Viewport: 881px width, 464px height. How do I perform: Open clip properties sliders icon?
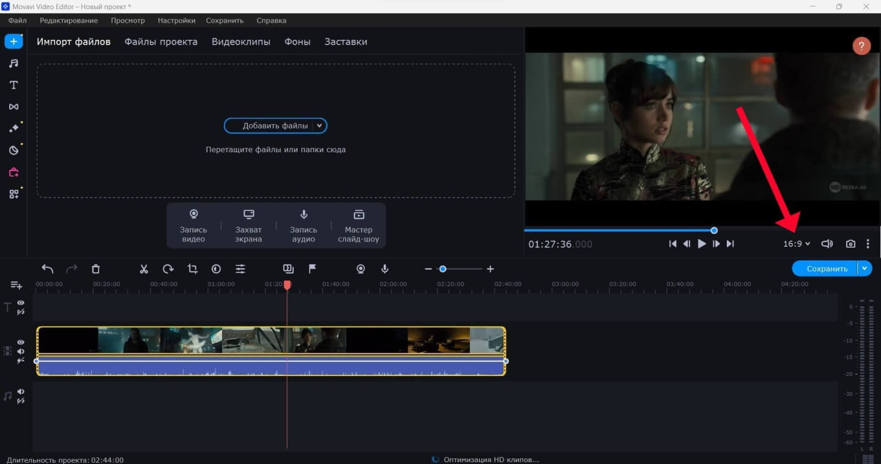(240, 268)
